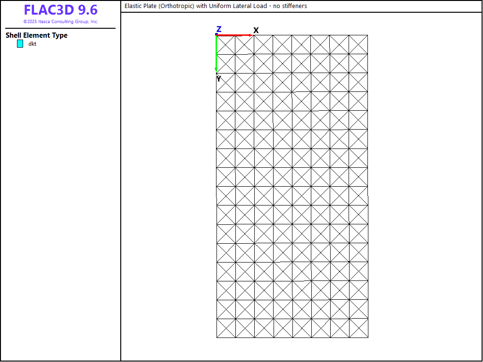Select center of the top-right mesh cell
Viewport: 483px width, 362px height.
pyautogui.click(x=358, y=44)
